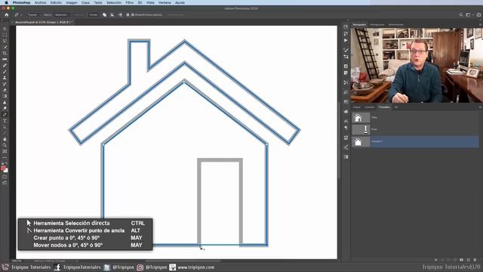
Task: Click Delete path trash icon
Action: click(475, 260)
